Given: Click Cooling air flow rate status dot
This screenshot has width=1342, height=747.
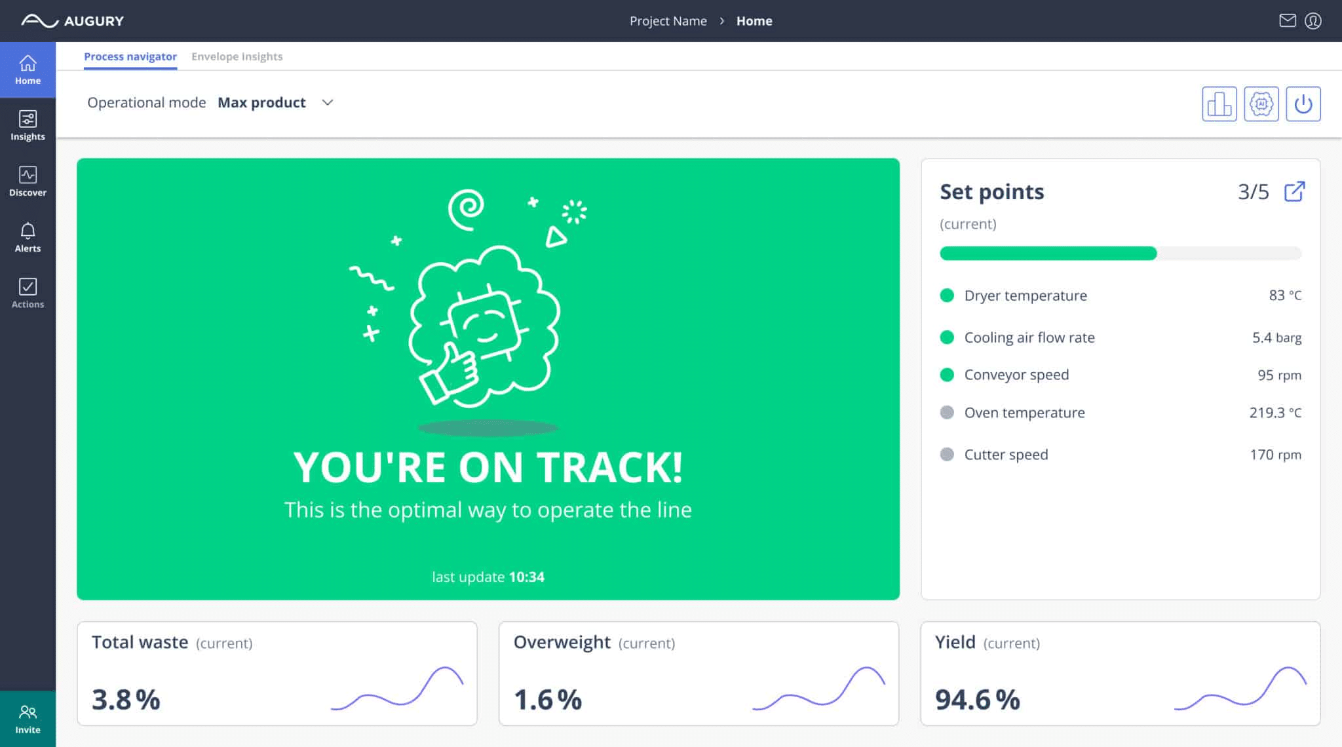Looking at the screenshot, I should (947, 337).
